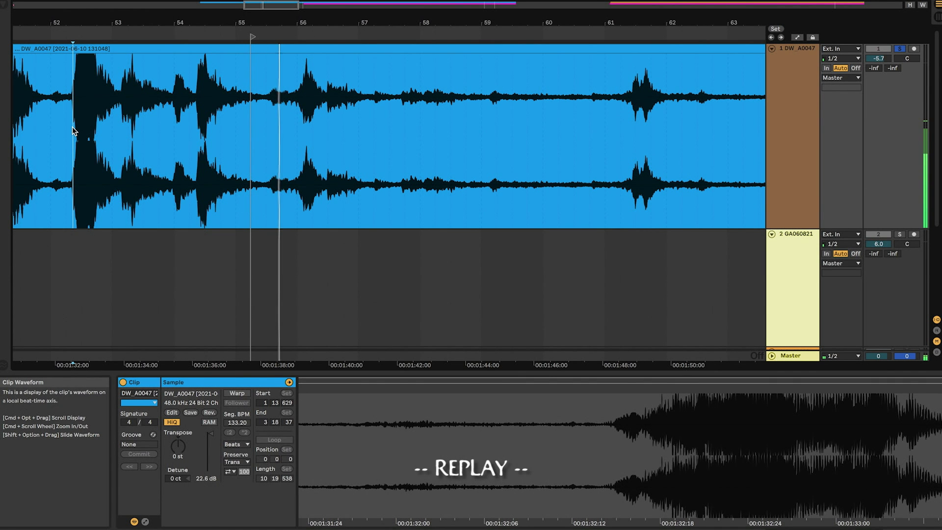Toggle the RAM mode button
Viewport: 942px width, 530px height.
tap(209, 422)
